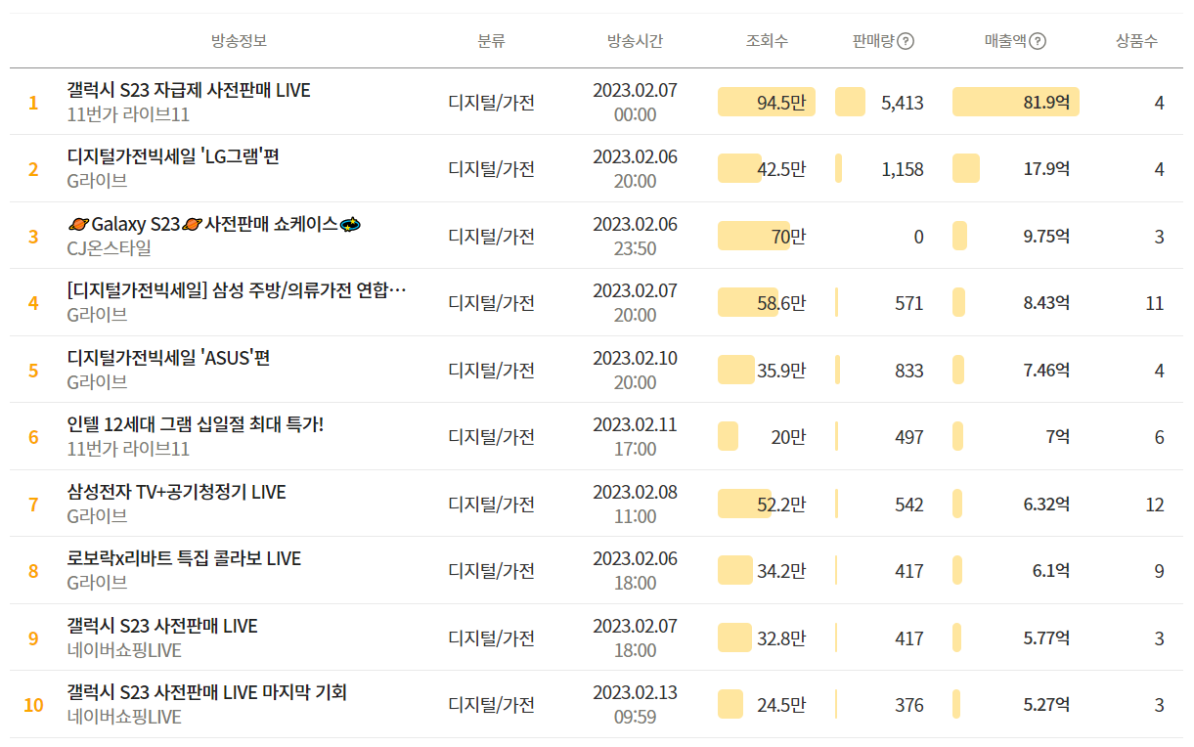Sort by 조회수 column header
This screenshot has height=747, width=1194.
click(x=767, y=41)
